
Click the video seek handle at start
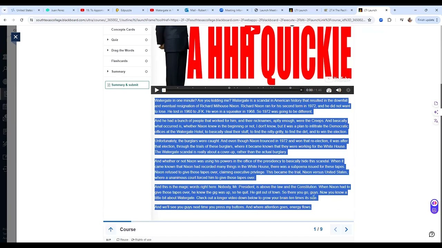coord(164,90)
